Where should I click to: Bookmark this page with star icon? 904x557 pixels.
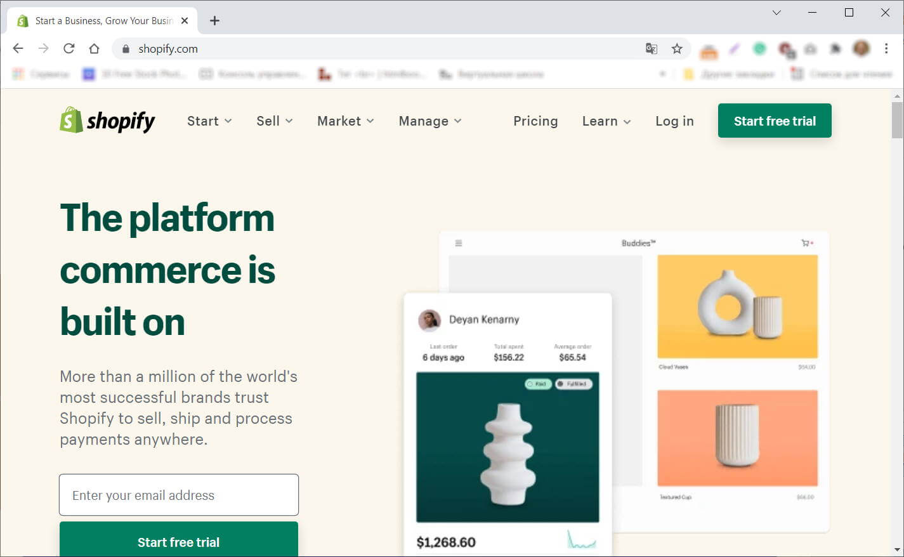677,49
